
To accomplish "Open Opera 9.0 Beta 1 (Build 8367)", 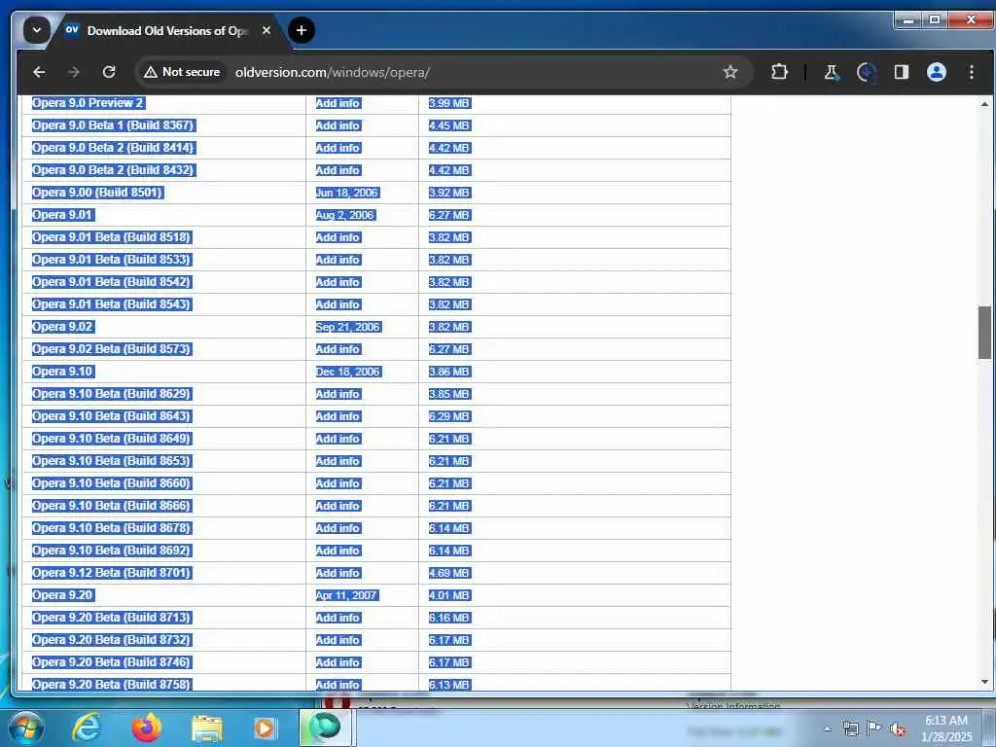I will (113, 125).
